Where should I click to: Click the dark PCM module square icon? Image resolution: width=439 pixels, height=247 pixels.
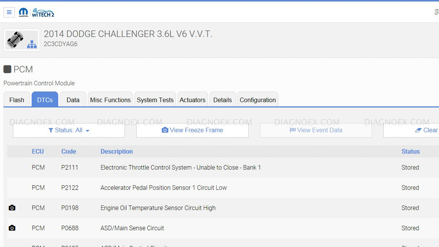click(7, 69)
